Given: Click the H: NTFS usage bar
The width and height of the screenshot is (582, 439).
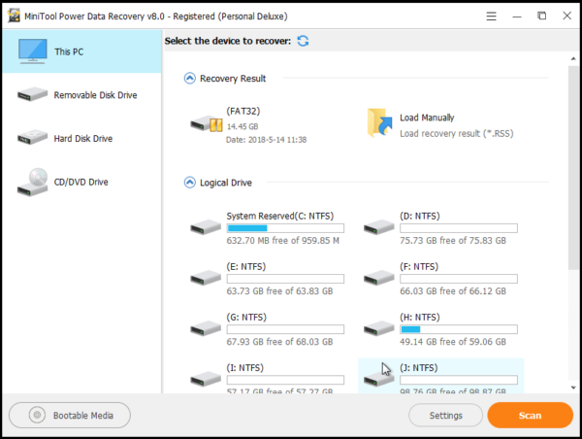Looking at the screenshot, I should point(459,329).
